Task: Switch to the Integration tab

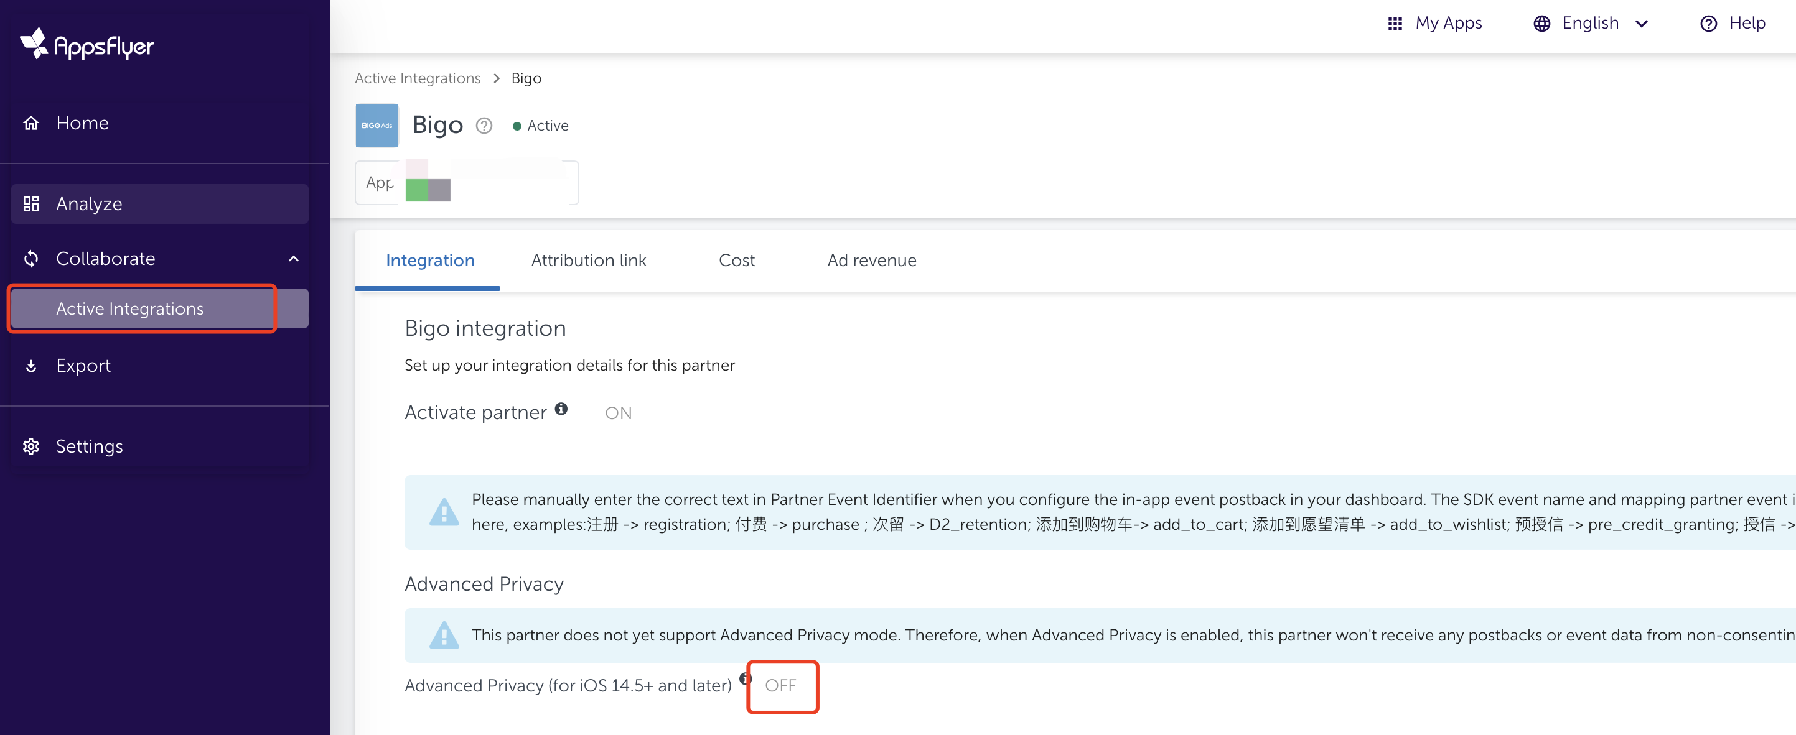Action: pyautogui.click(x=430, y=261)
